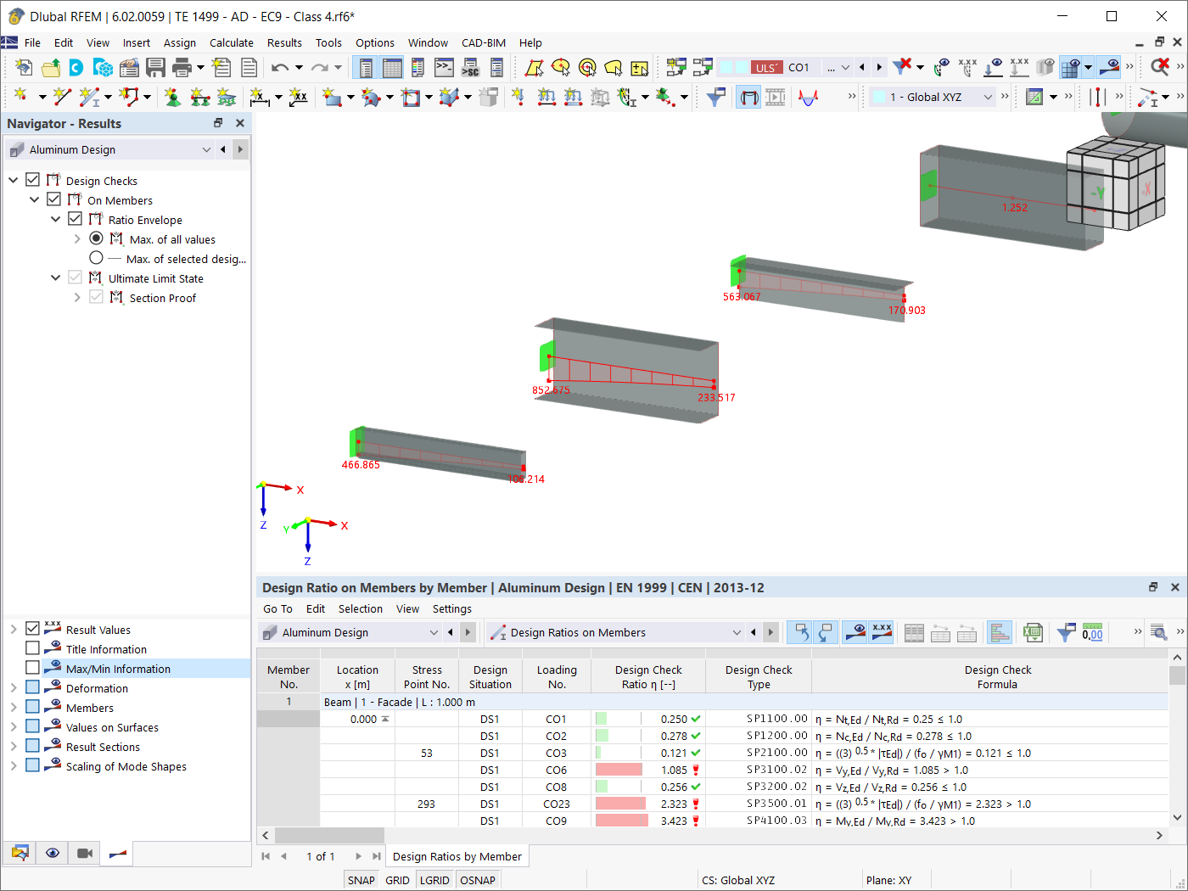This screenshot has width=1188, height=891.
Task: Switch to the eye display tab at navigator bottom
Action: (x=53, y=853)
